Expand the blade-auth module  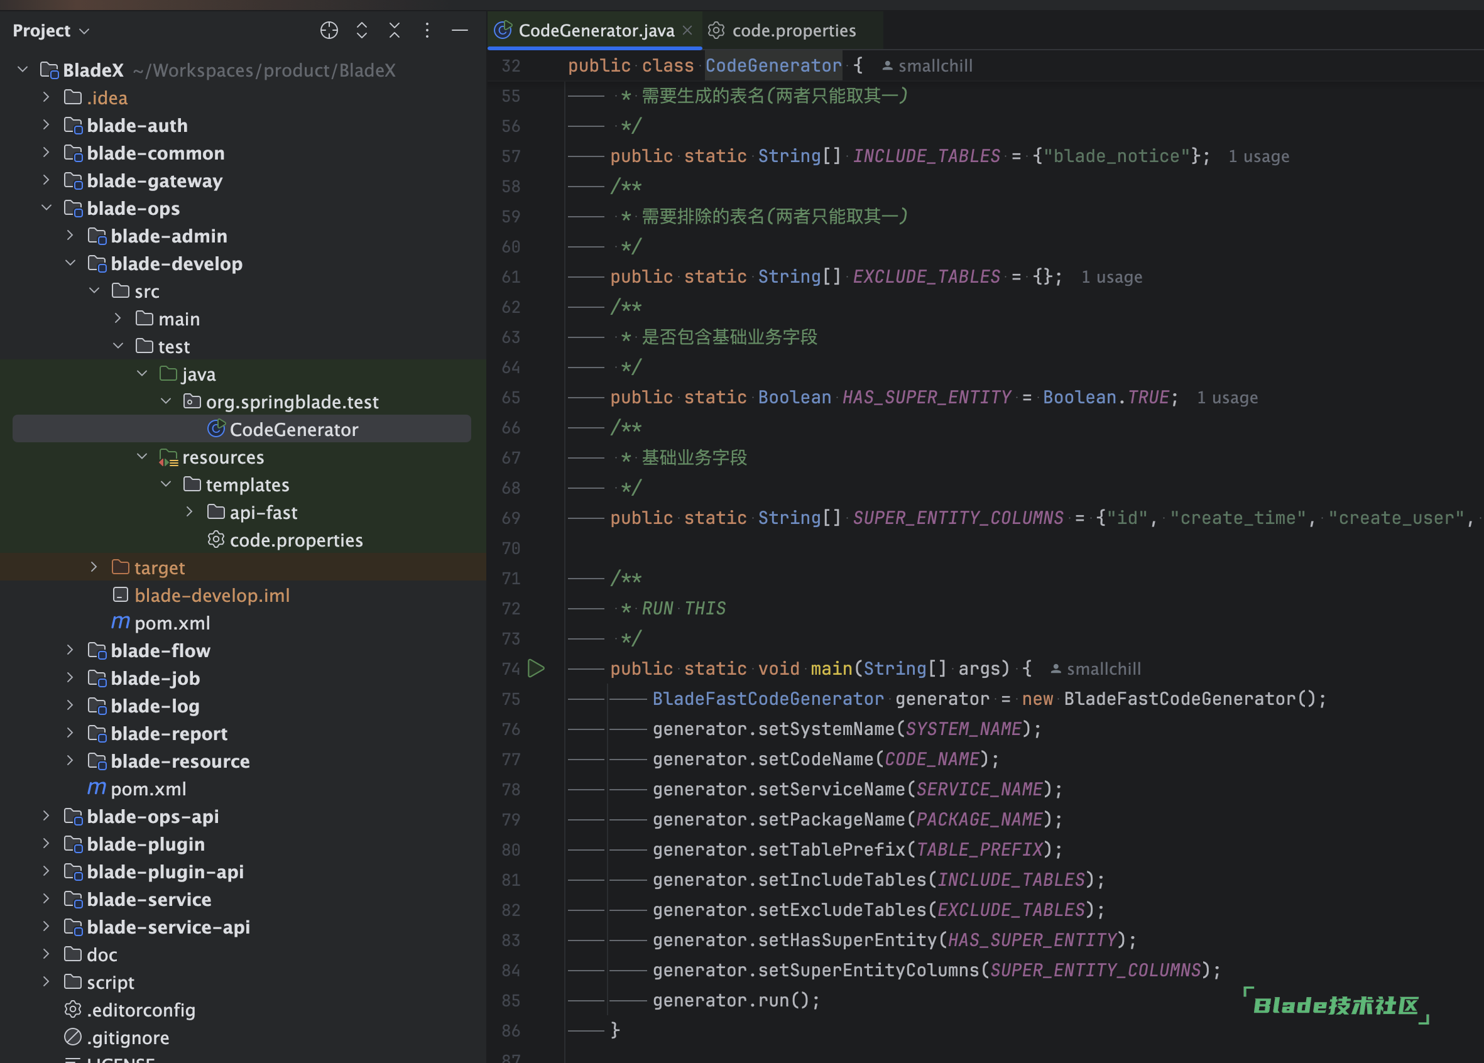[x=46, y=124]
